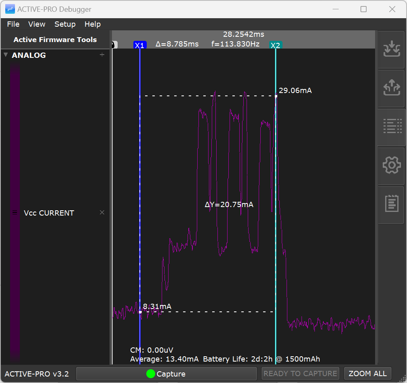The width and height of the screenshot is (407, 383).
Task: Open the list view icon
Action: point(391,127)
